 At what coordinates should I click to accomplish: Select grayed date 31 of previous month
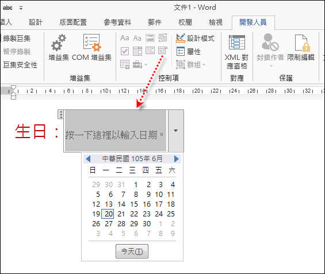click(121, 185)
